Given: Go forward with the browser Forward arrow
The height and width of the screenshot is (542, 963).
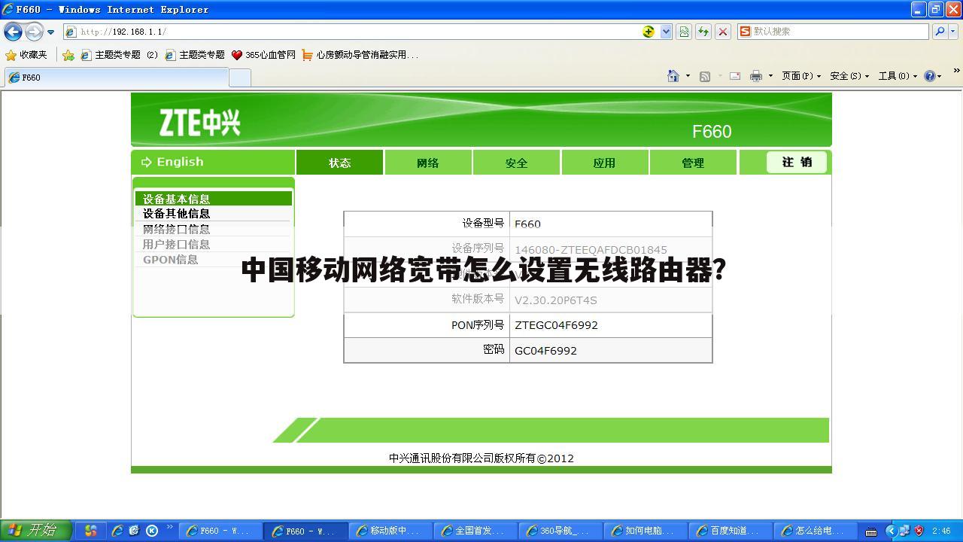Looking at the screenshot, I should click(34, 32).
